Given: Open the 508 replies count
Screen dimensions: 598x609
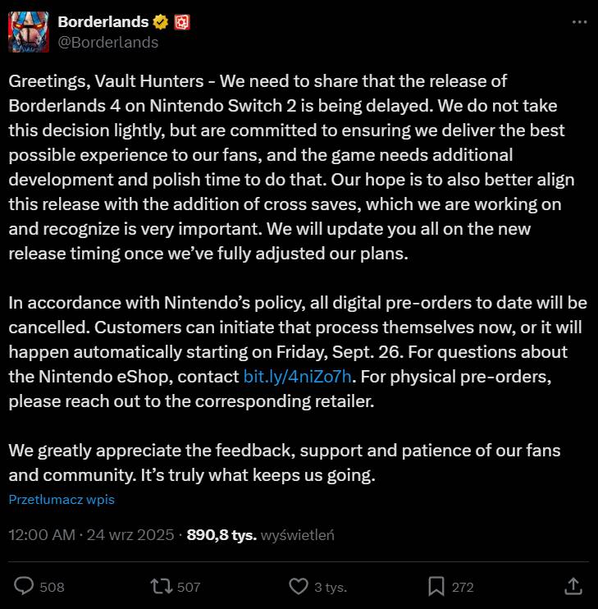Looking at the screenshot, I should pyautogui.click(x=52, y=587).
